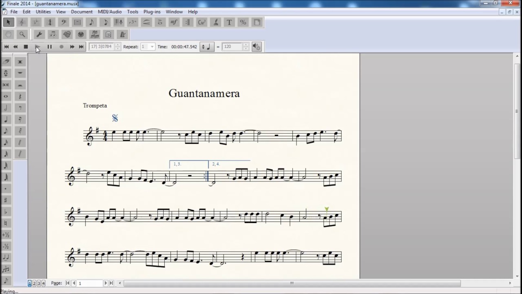522x294 pixels.
Task: Select the Measure tool
Action: click(x=77, y=22)
